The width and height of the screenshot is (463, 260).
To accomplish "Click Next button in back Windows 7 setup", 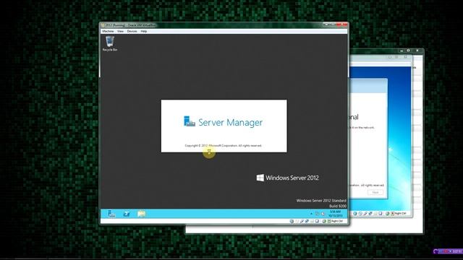I will 375,192.
